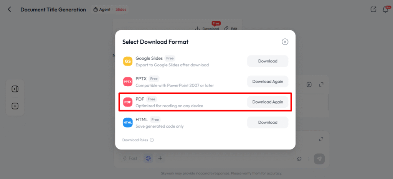The width and height of the screenshot is (393, 179).
Task: Click the plus button in chat input
Action: (x=160, y=158)
